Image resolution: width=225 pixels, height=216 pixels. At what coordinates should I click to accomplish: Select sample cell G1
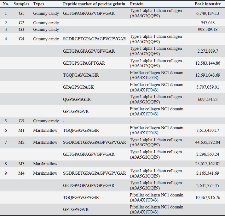point(21,14)
